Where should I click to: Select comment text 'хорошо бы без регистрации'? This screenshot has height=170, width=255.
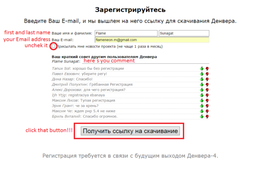point(98,69)
